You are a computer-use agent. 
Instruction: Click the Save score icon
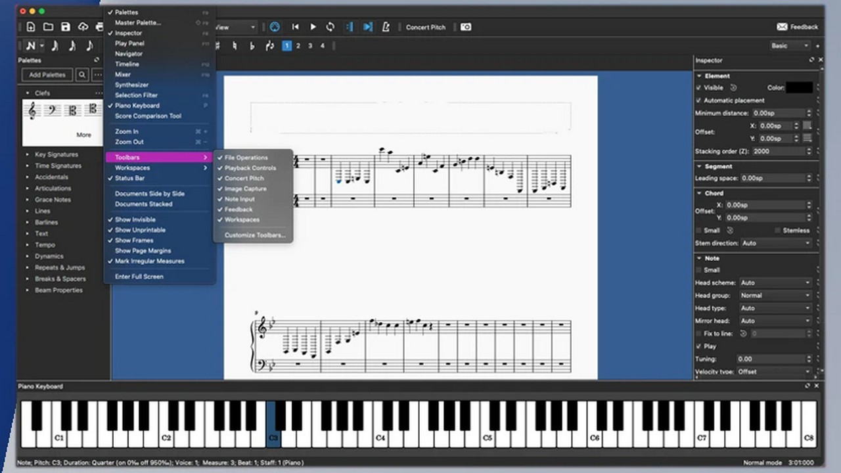click(66, 27)
